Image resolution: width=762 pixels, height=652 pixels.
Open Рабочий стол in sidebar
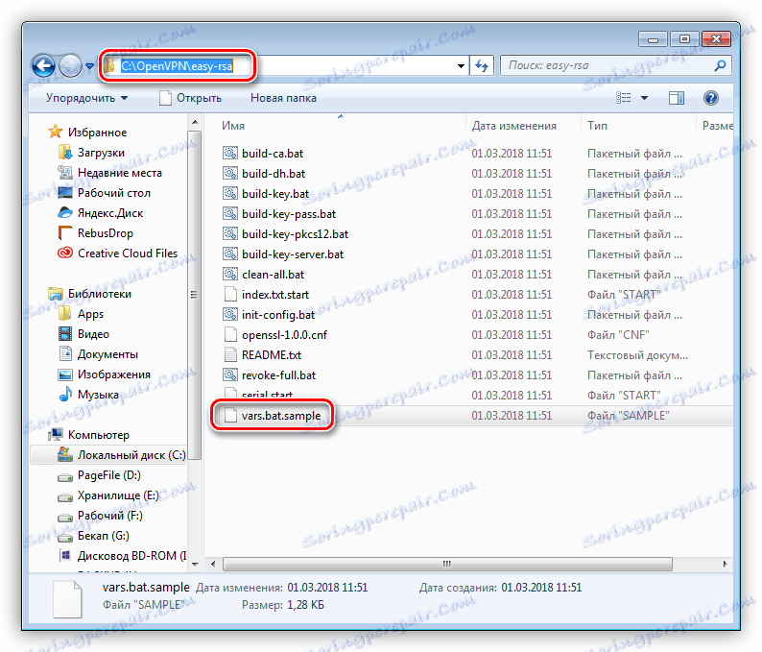pos(104,193)
